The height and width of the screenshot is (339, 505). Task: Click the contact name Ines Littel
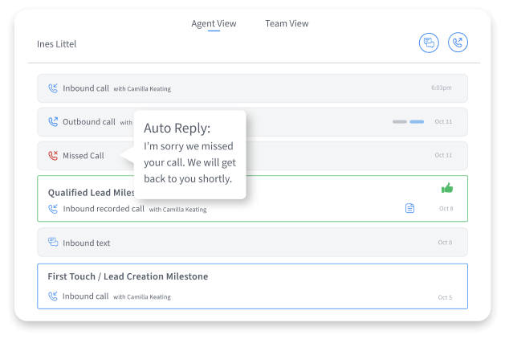point(57,44)
